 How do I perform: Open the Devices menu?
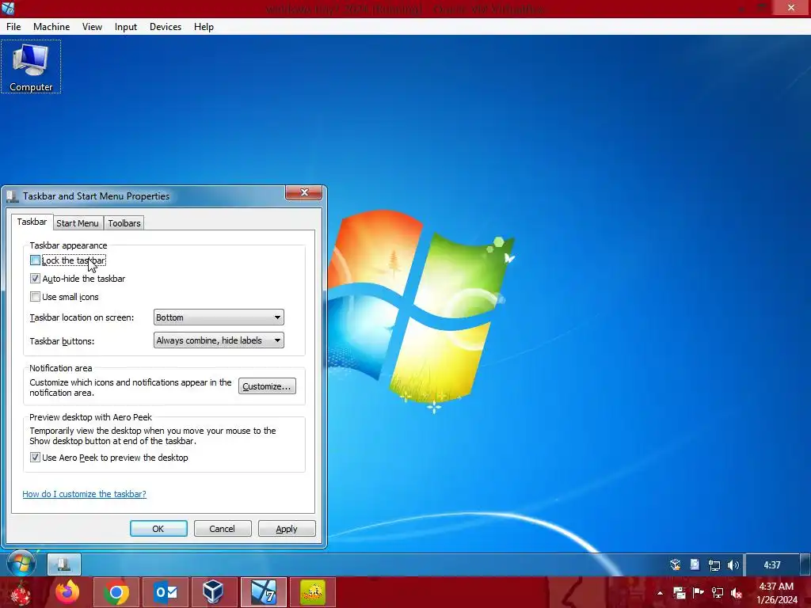(166, 27)
